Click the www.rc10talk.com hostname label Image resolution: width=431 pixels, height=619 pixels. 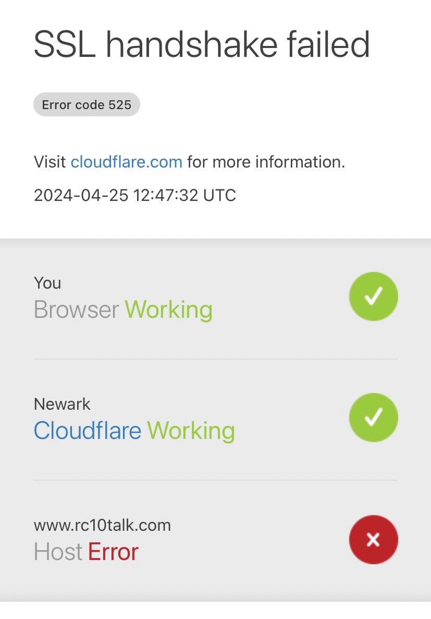103,526
